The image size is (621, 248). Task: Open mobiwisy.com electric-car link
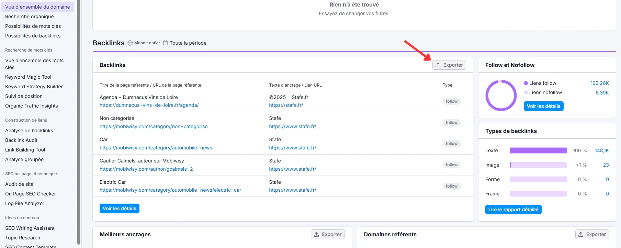tap(170, 190)
